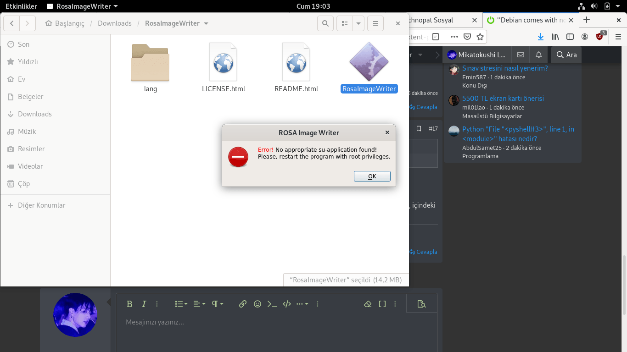The height and width of the screenshot is (352, 627).
Task: Open the uBlock Origin extension
Action: click(600, 36)
